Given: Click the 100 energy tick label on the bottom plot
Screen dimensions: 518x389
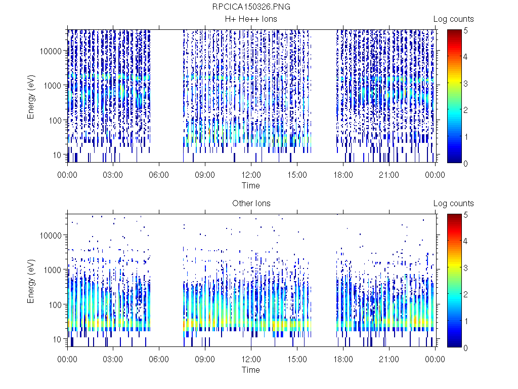Looking at the screenshot, I should point(55,304).
